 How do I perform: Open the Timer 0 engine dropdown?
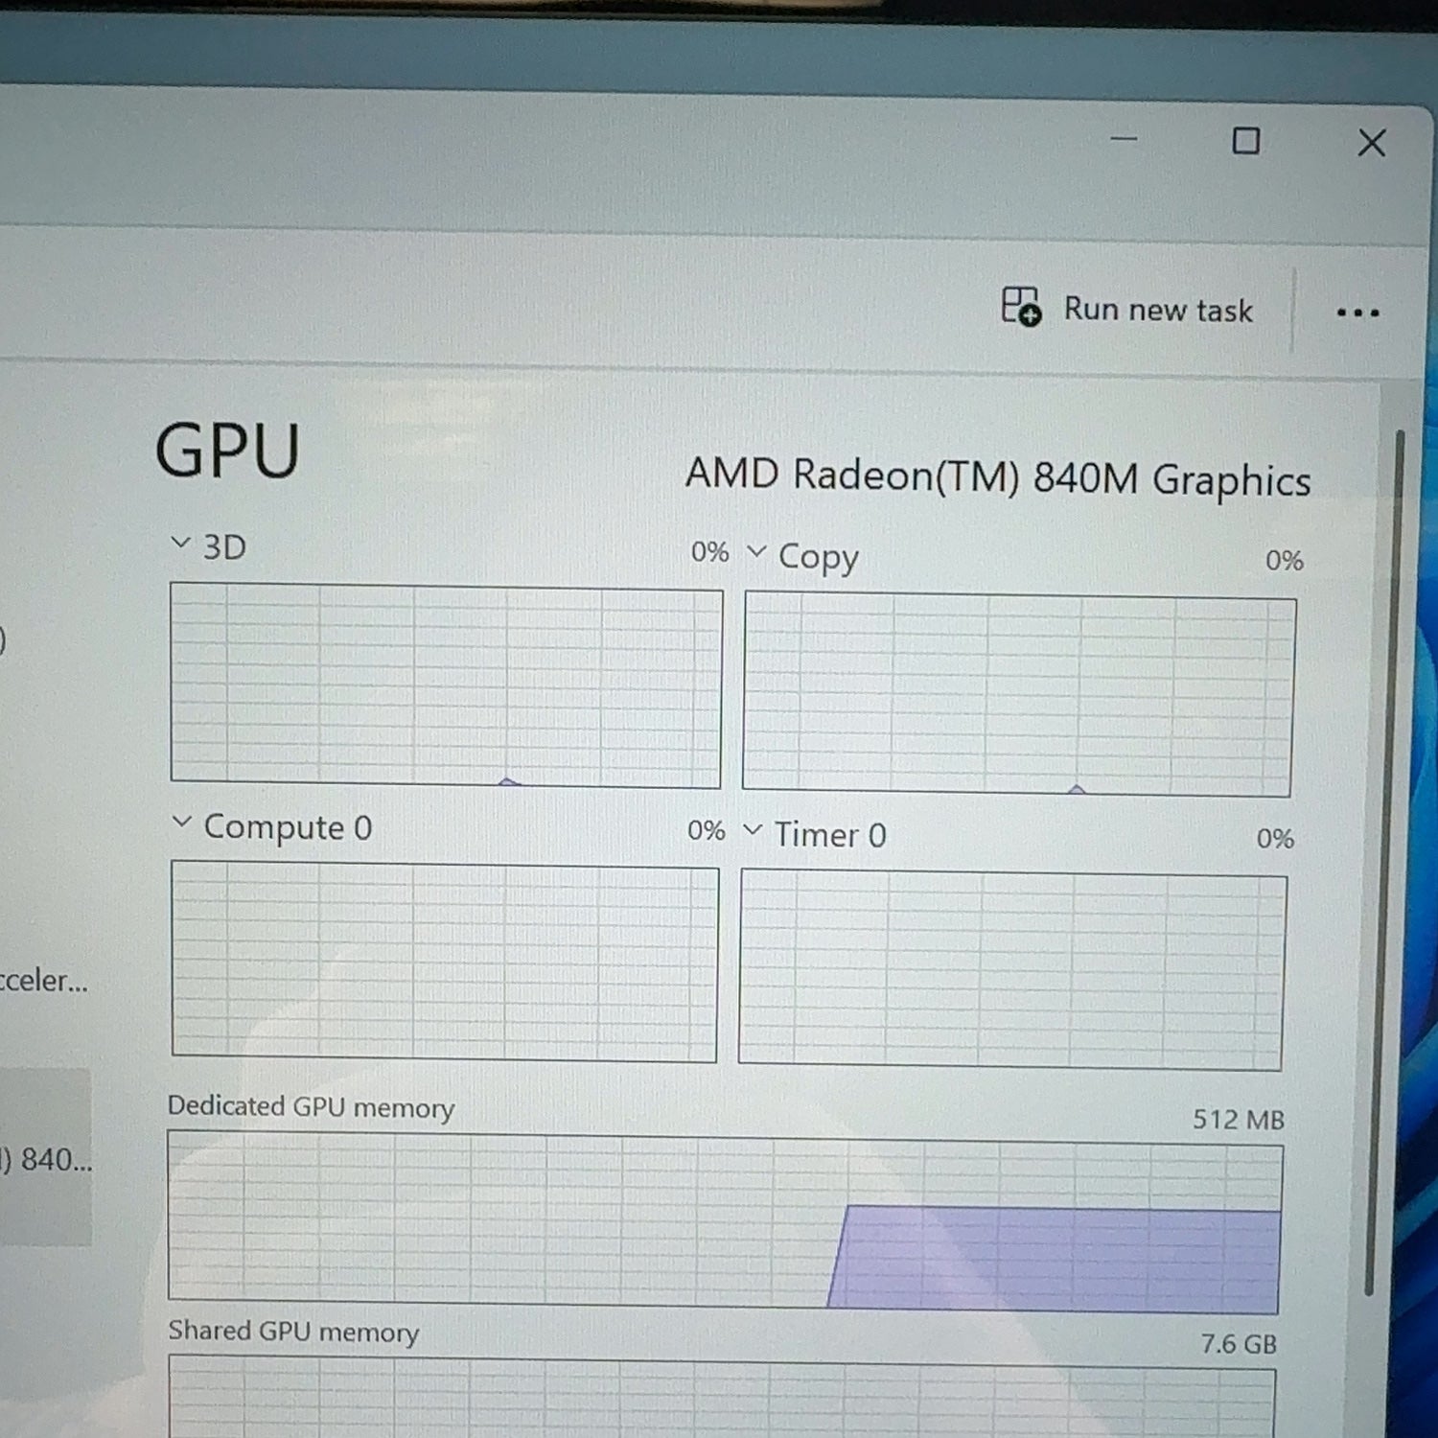point(753,829)
